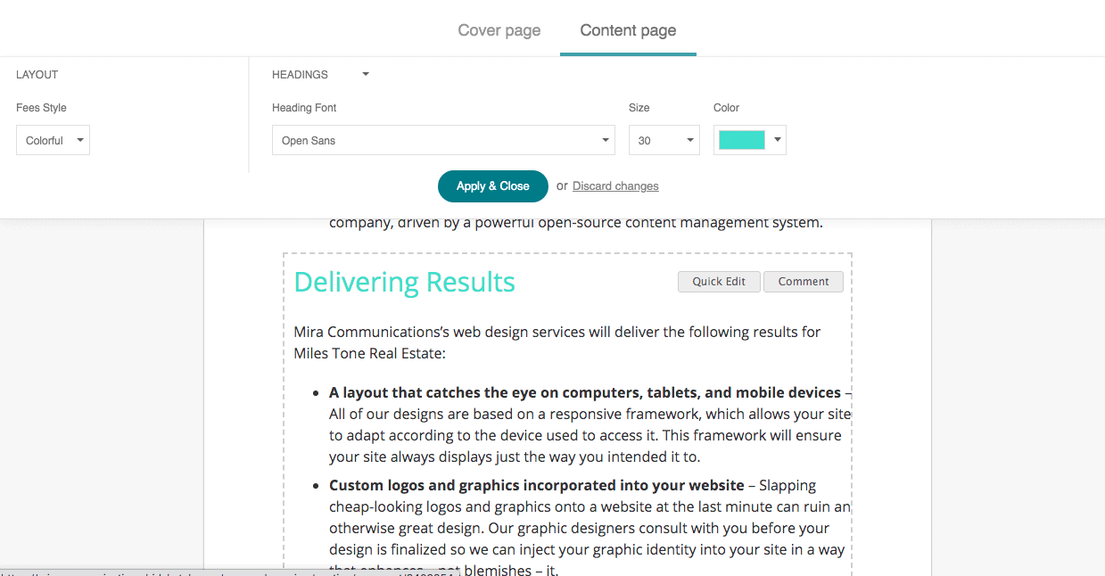The image size is (1105, 576).
Task: Switch to the Cover page tab
Action: (499, 29)
